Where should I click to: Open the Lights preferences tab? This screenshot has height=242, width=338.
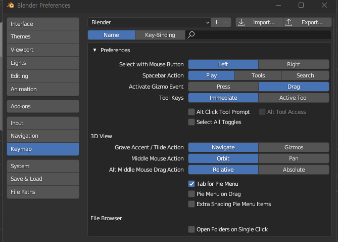coord(43,63)
